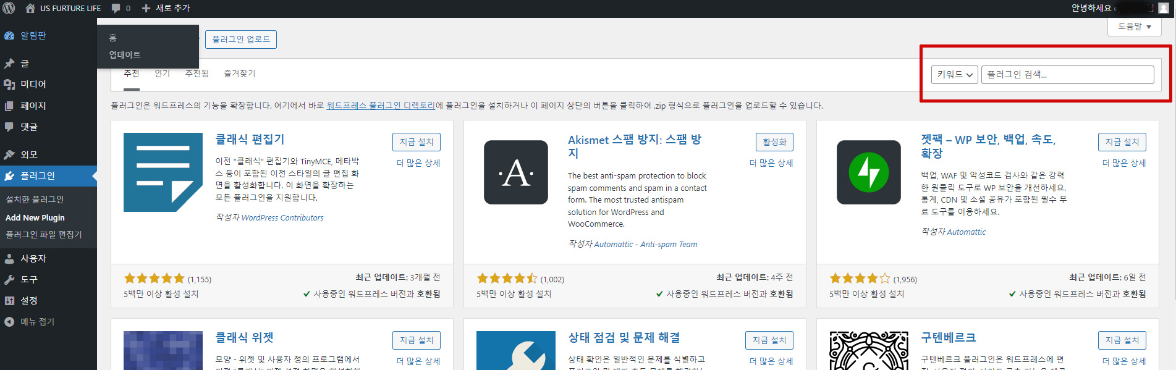Expand the 도움말 help panel
The image size is (1176, 370).
(x=1134, y=27)
